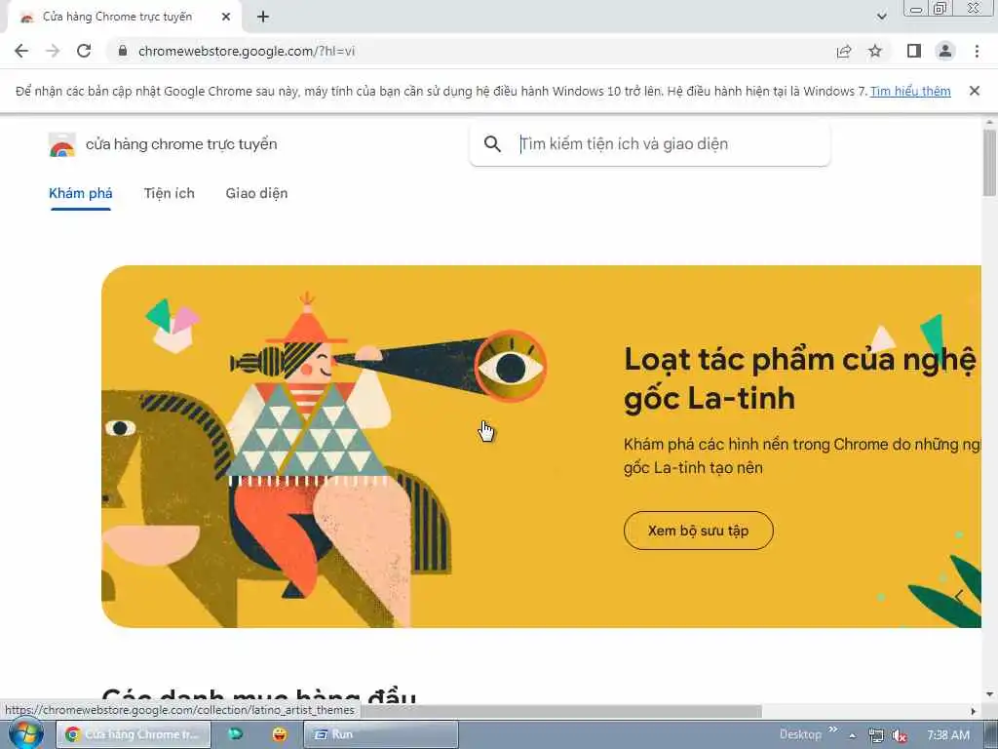Dismiss the Windows 7 update notice bar
998x749 pixels.
pyautogui.click(x=974, y=91)
